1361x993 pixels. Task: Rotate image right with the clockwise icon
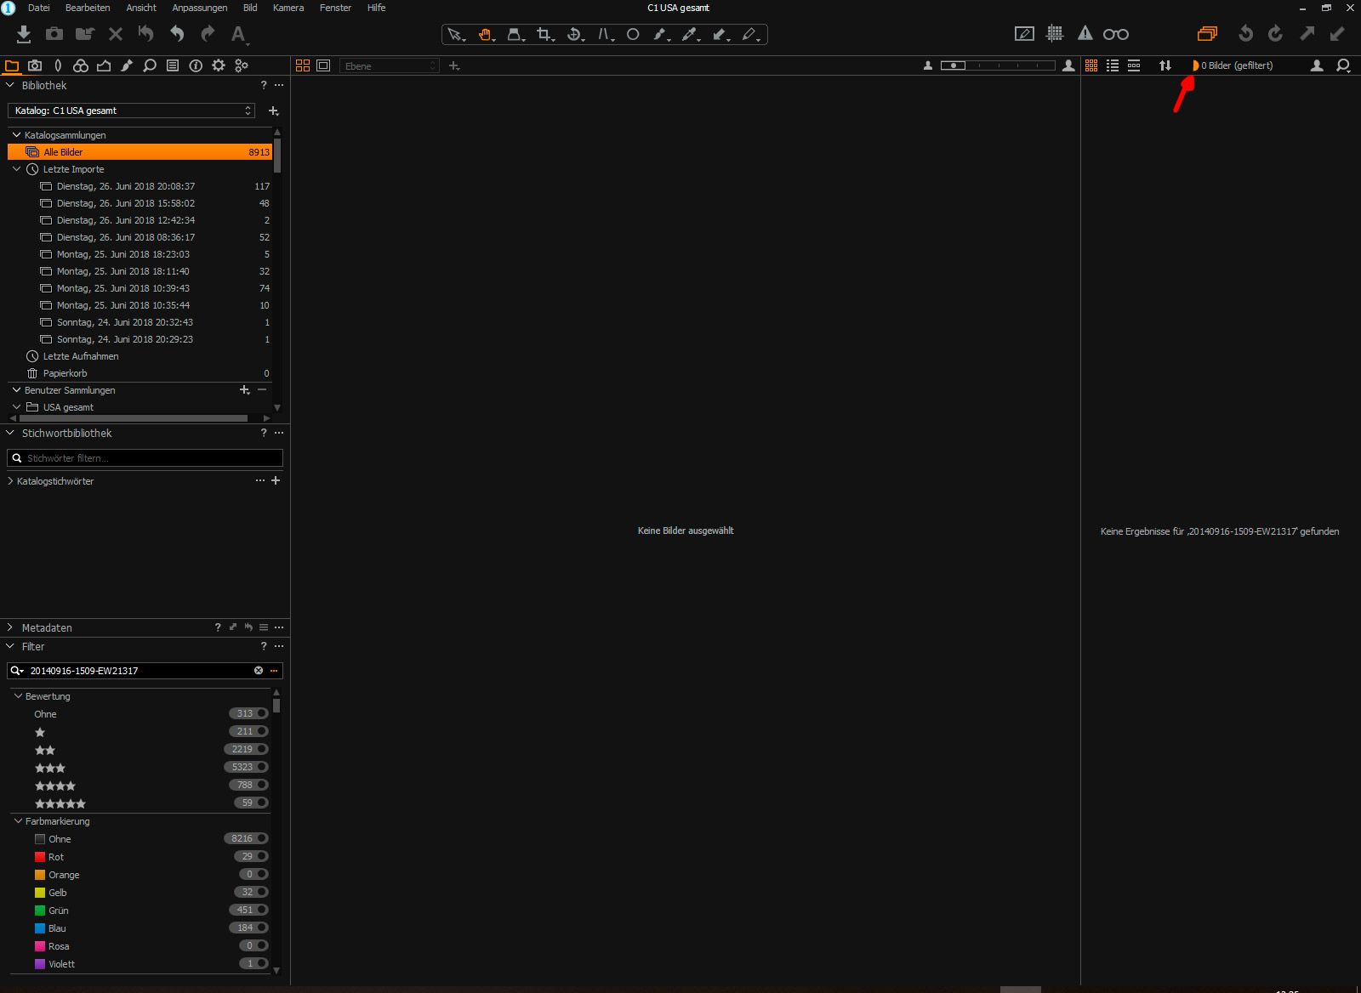coord(1275,34)
